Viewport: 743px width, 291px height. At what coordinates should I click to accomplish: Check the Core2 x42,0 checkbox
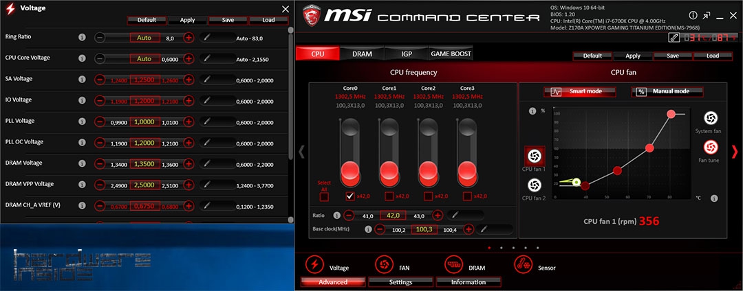(428, 196)
